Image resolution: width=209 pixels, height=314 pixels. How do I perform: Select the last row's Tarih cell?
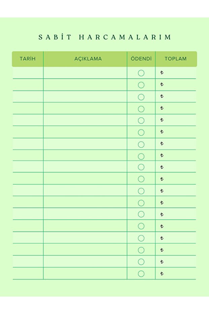click(x=28, y=274)
